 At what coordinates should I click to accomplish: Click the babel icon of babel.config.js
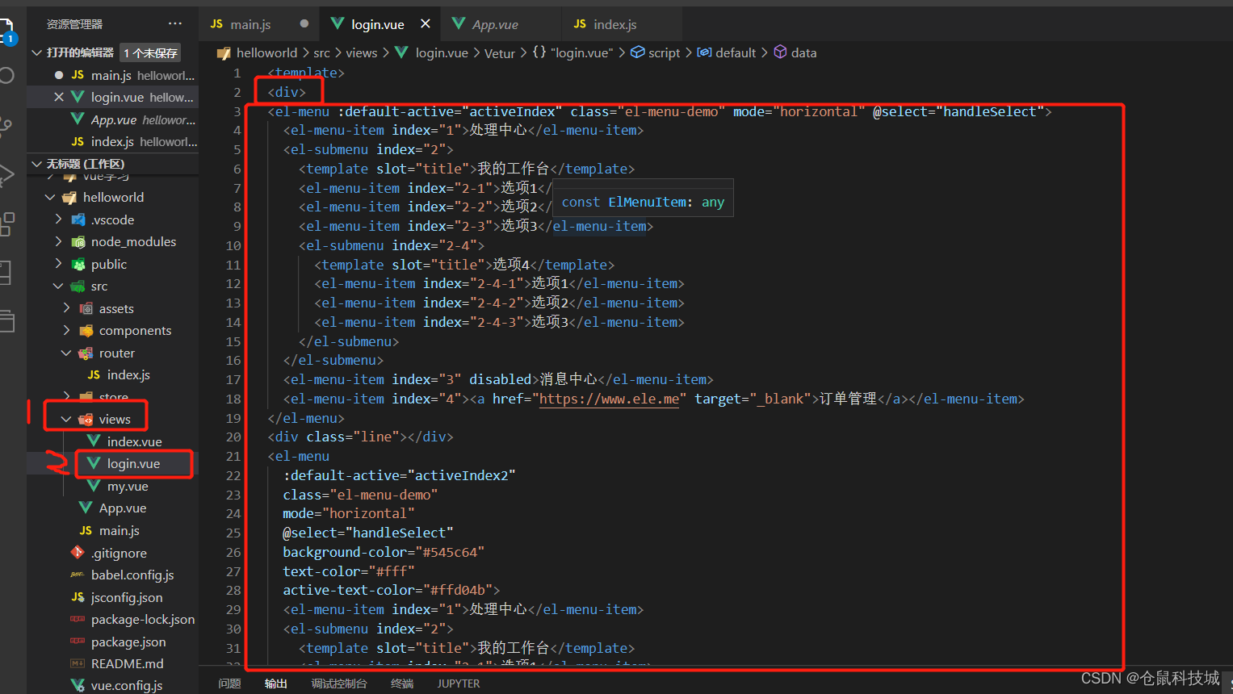coord(78,575)
